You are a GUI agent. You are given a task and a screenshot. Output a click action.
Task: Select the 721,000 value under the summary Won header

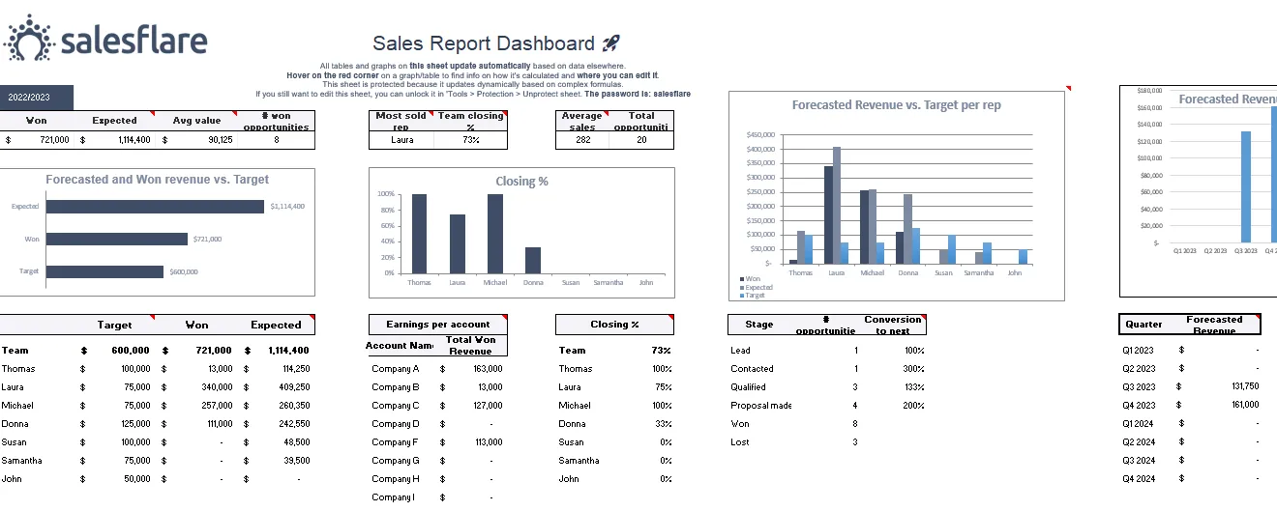pos(36,140)
